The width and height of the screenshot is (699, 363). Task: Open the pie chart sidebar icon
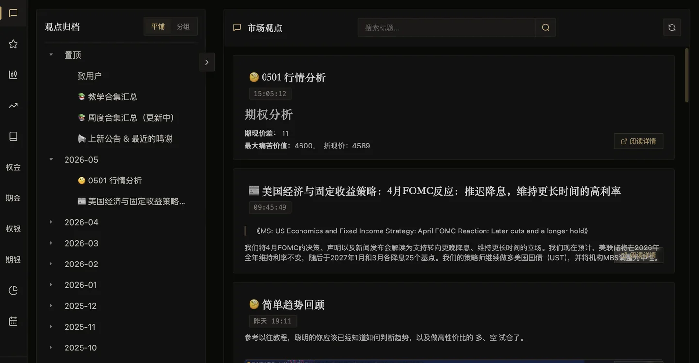pos(13,290)
